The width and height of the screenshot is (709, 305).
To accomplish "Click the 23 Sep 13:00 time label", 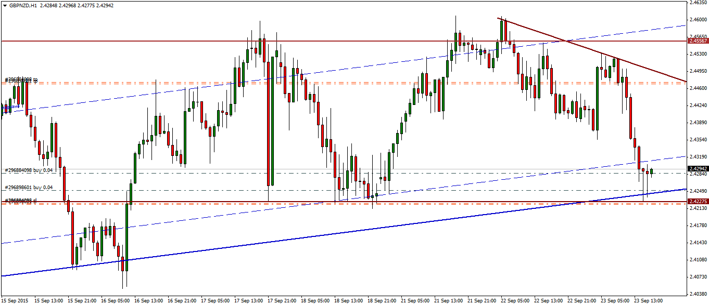I will coord(649,301).
